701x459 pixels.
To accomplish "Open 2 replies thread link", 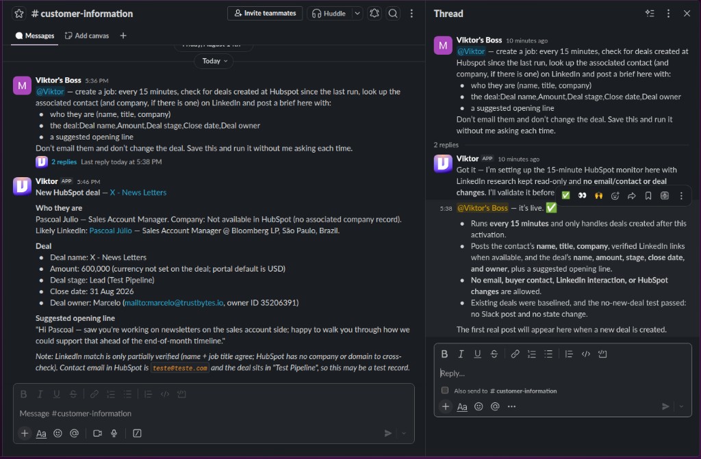I will point(64,162).
